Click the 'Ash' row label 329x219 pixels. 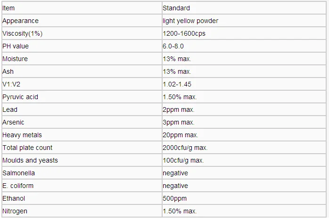(x=8, y=71)
